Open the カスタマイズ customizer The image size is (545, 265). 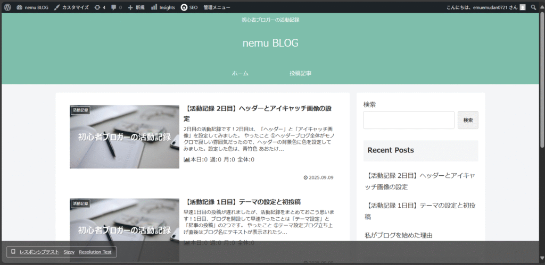pos(71,7)
